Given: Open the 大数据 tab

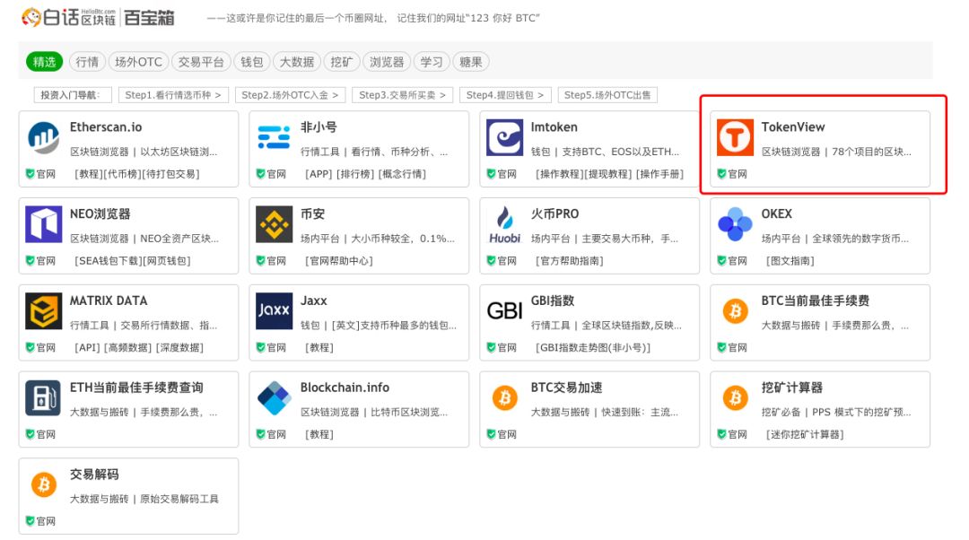Looking at the screenshot, I should (297, 62).
